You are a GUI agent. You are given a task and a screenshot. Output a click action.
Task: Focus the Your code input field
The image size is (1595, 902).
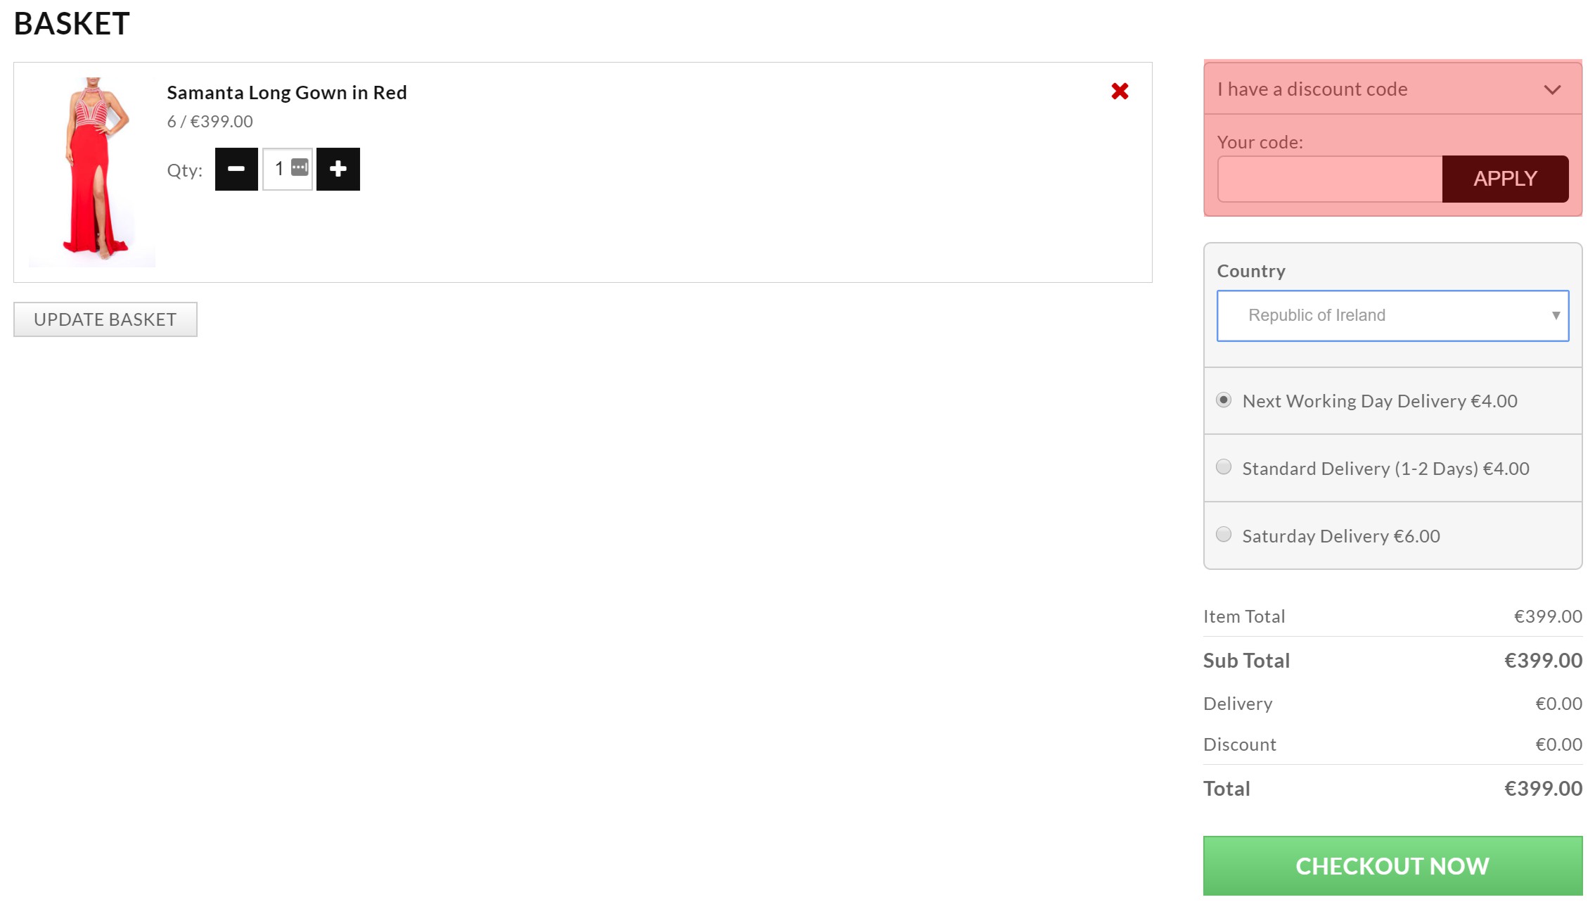coord(1330,179)
